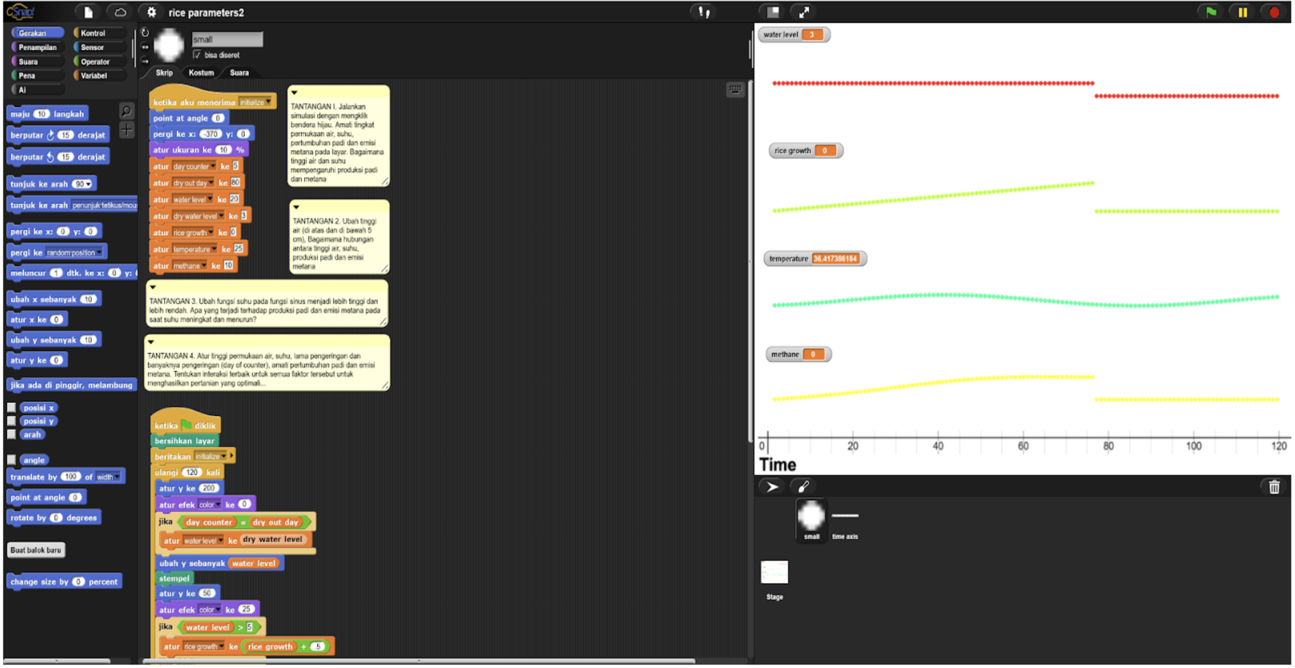Screen dimensions: 1295x668
Task: Enable the 'posisi x' watcher checkbox
Action: tap(11, 408)
